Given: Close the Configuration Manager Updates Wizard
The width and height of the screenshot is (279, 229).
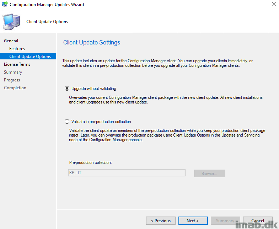Looking at the screenshot, I should click(x=274, y=4).
